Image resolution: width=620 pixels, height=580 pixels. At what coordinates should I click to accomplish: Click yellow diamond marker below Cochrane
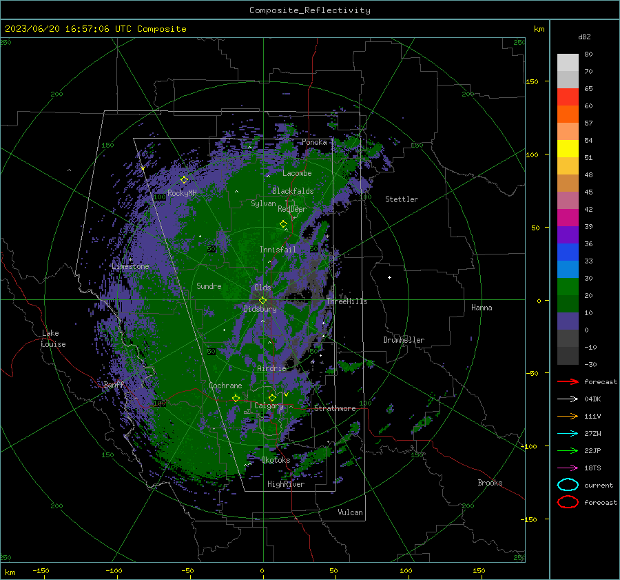click(236, 398)
